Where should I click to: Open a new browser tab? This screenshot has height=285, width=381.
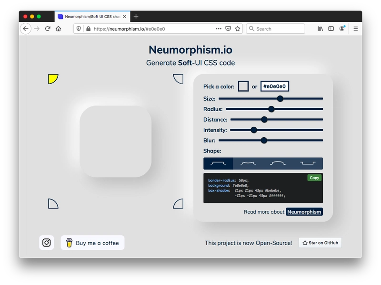[136, 16]
